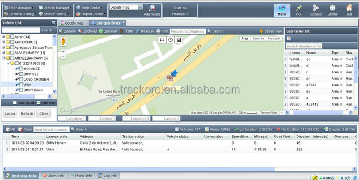Click Search in Vehicle List

[x=46, y=30]
